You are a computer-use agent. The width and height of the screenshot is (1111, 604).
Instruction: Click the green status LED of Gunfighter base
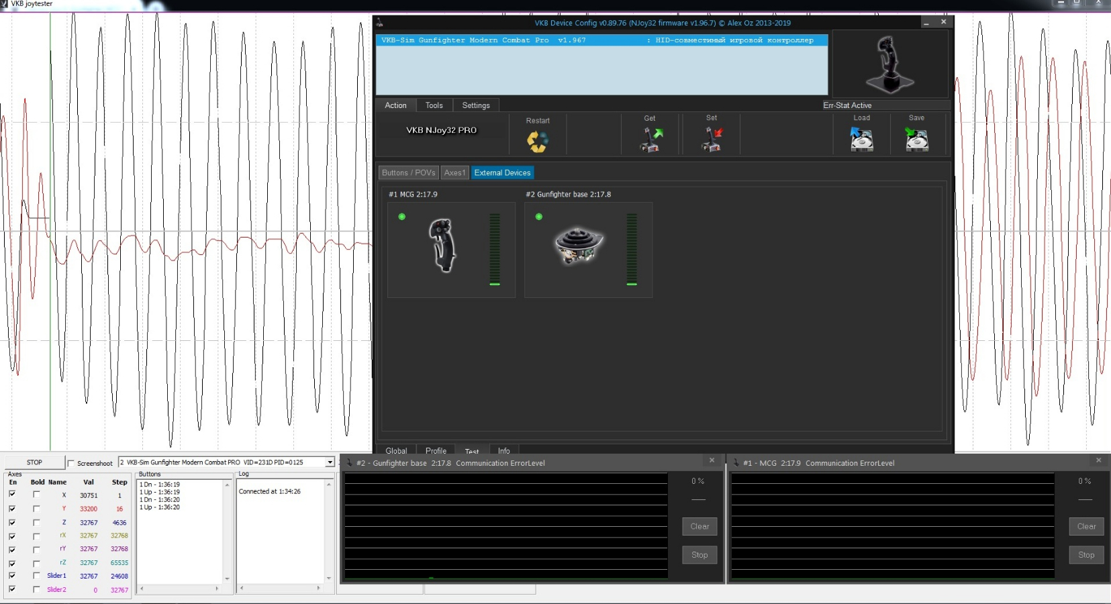pyautogui.click(x=538, y=217)
